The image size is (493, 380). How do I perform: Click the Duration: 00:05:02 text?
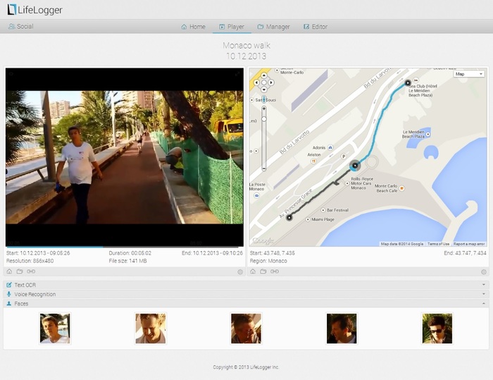point(130,253)
